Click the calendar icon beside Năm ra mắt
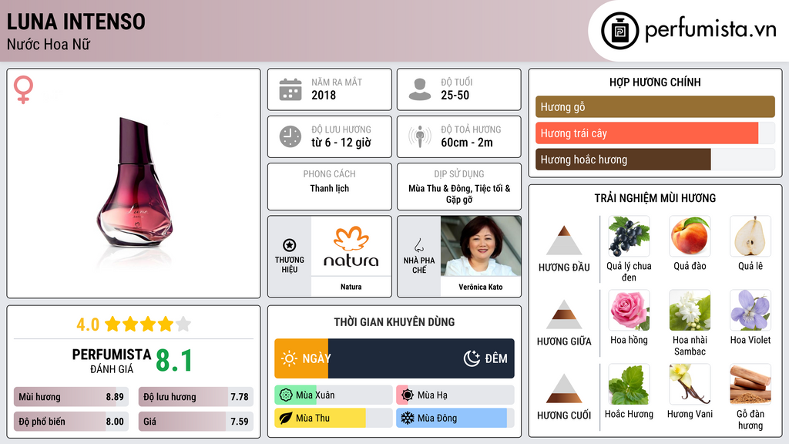This screenshot has width=789, height=444. coord(290,89)
